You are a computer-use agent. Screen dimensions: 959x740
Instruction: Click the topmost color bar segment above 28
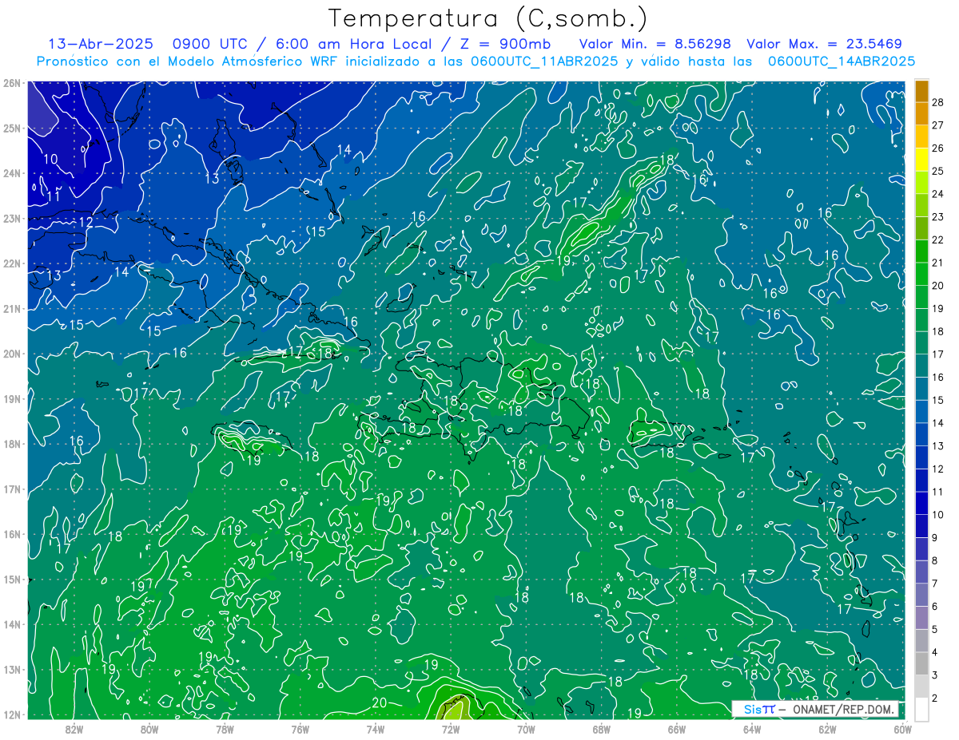[x=921, y=91]
